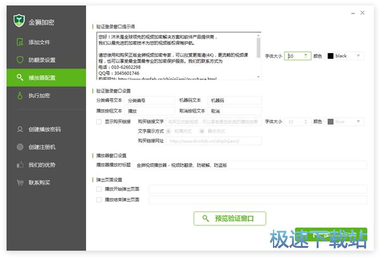
Task: Open the 添加文件 sidebar item
Action: [46, 42]
